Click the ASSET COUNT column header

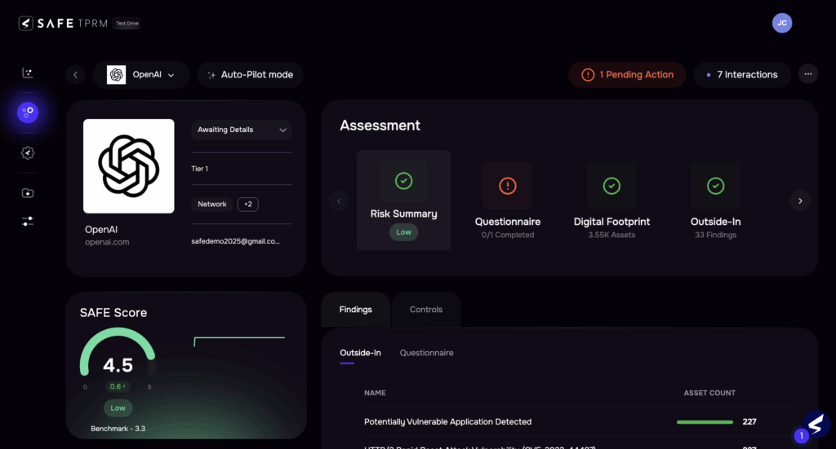click(709, 393)
